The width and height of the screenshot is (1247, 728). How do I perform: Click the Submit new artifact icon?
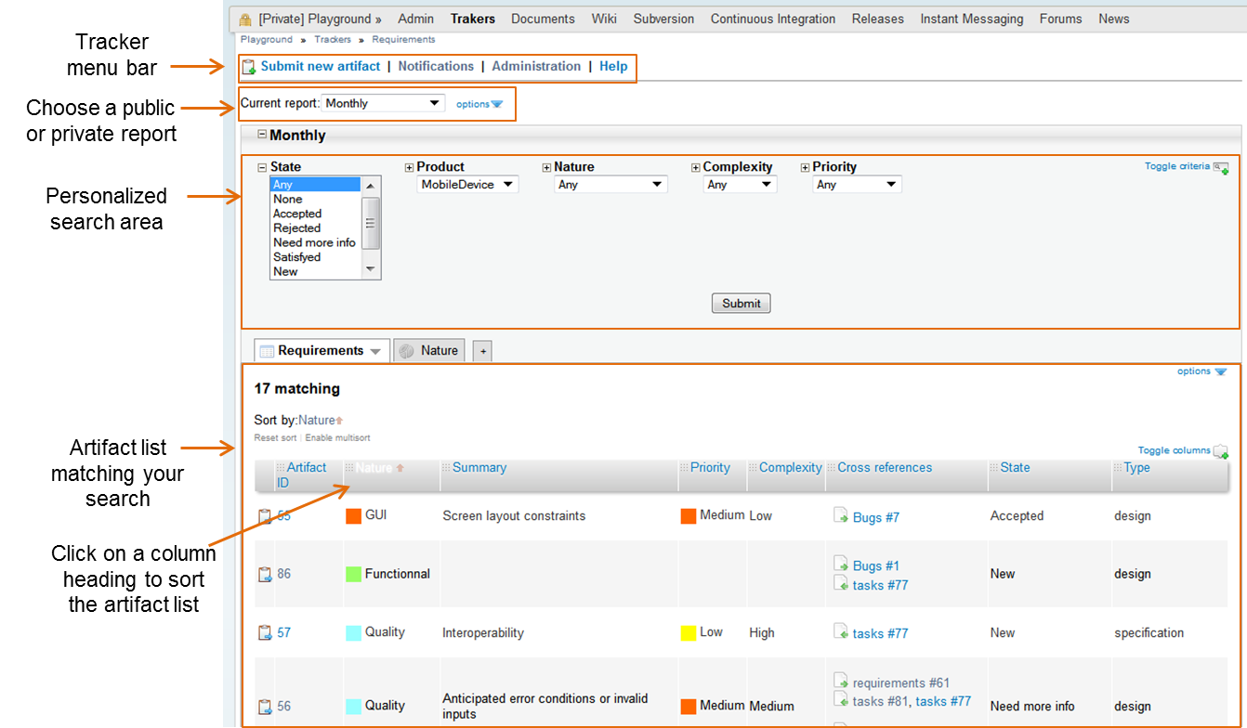point(249,67)
